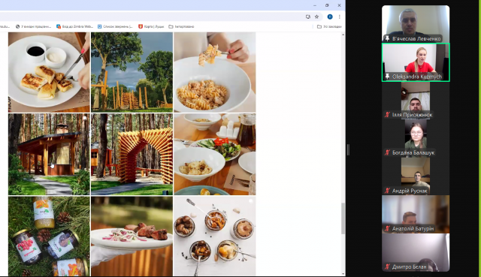Open the browser profile avatar
Viewport: 481px width, 277px height.
click(330, 17)
